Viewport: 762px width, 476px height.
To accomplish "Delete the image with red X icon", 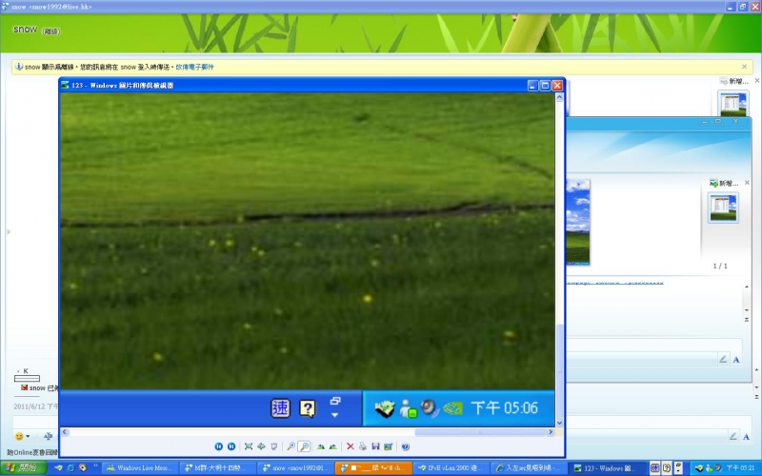I will [x=351, y=446].
